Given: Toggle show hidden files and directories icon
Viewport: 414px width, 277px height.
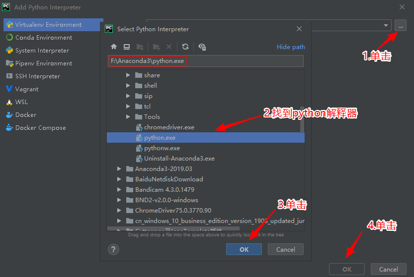Looking at the screenshot, I should point(202,47).
